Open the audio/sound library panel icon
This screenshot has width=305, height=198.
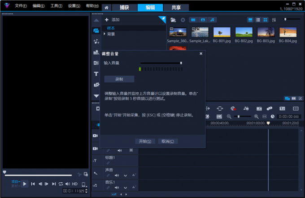pyautogui.click(x=96, y=41)
